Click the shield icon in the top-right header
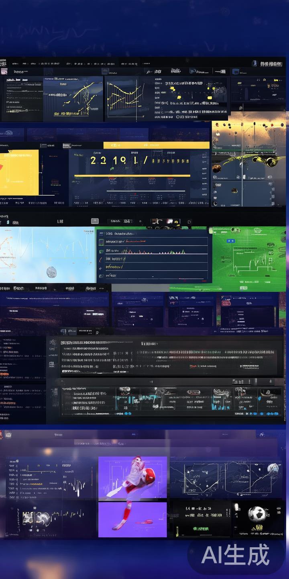Image resolution: width=289 pixels, height=579 pixels. [x=254, y=63]
